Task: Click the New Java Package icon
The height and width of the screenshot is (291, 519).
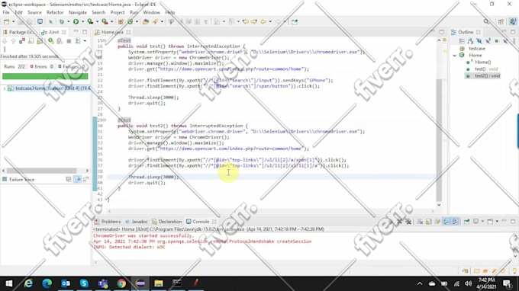Action: coord(121,22)
